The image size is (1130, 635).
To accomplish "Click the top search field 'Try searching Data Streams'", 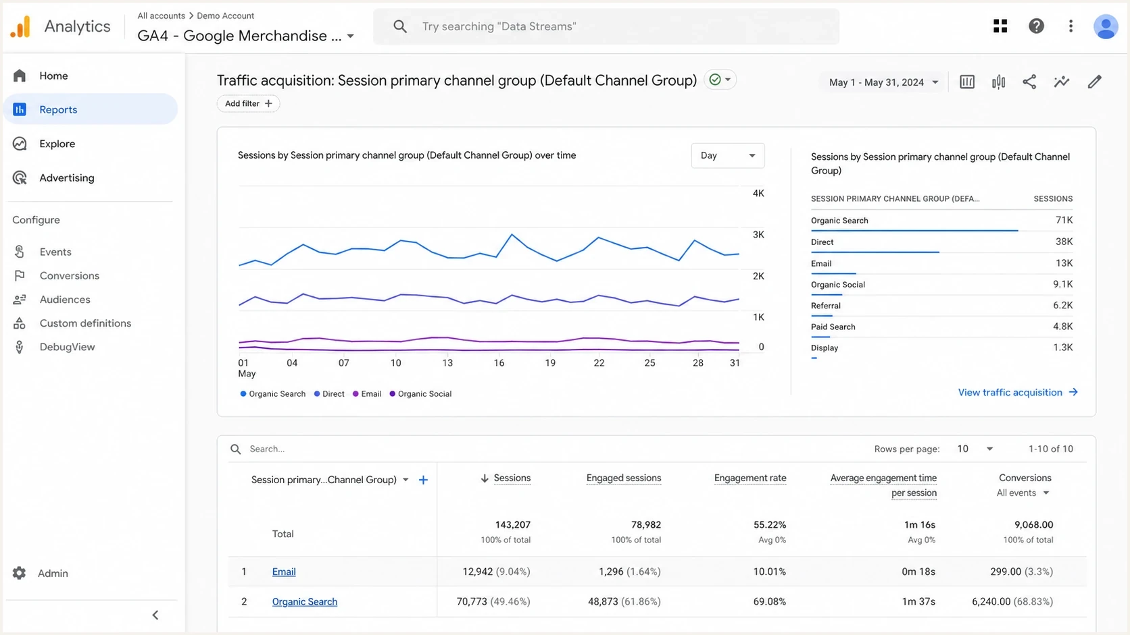I will tap(606, 26).
